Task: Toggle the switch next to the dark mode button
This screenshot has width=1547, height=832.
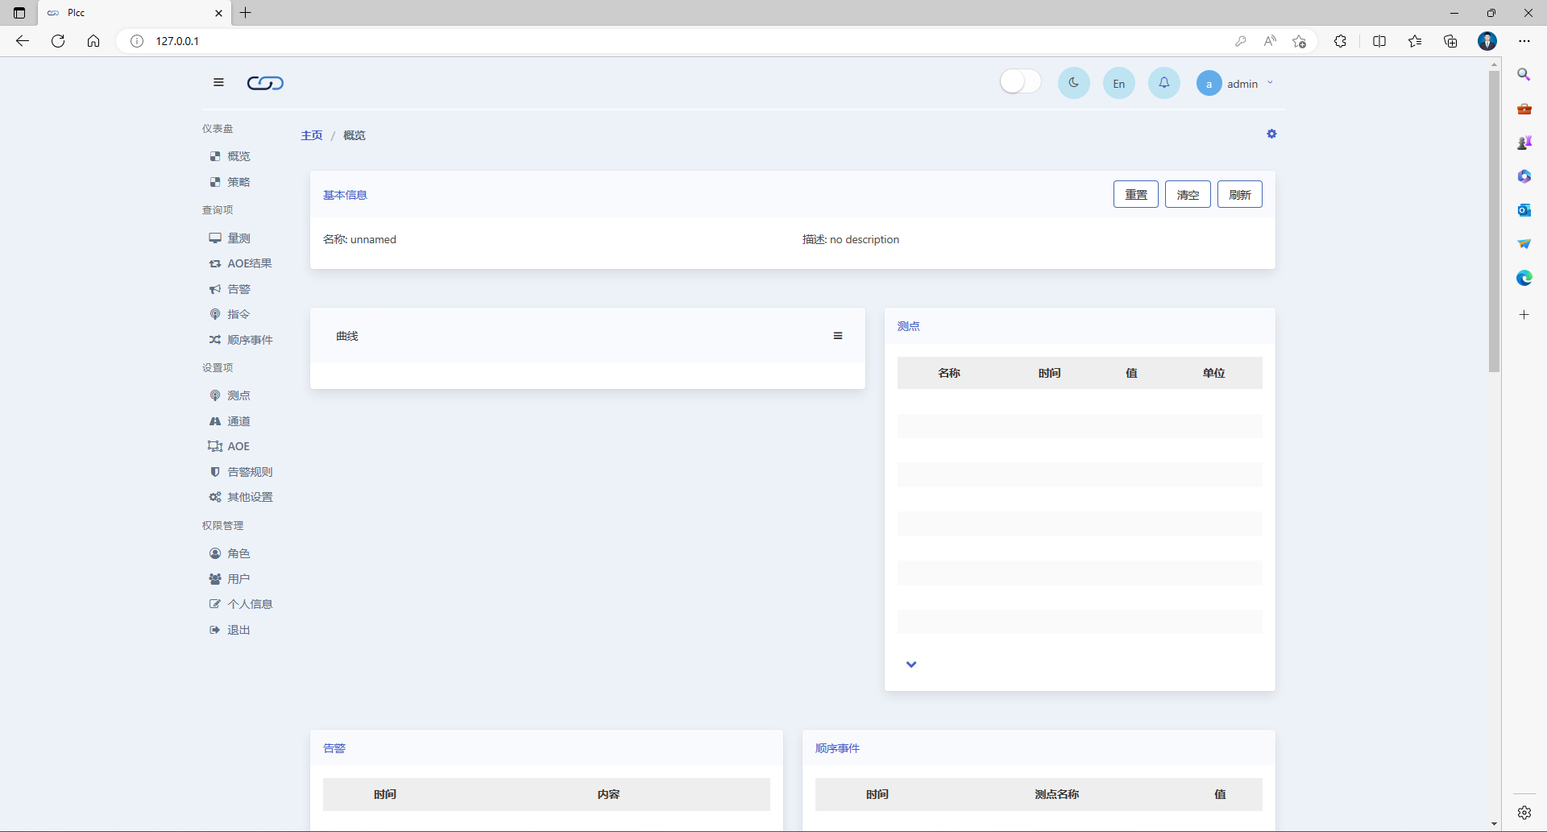Action: (x=1020, y=82)
